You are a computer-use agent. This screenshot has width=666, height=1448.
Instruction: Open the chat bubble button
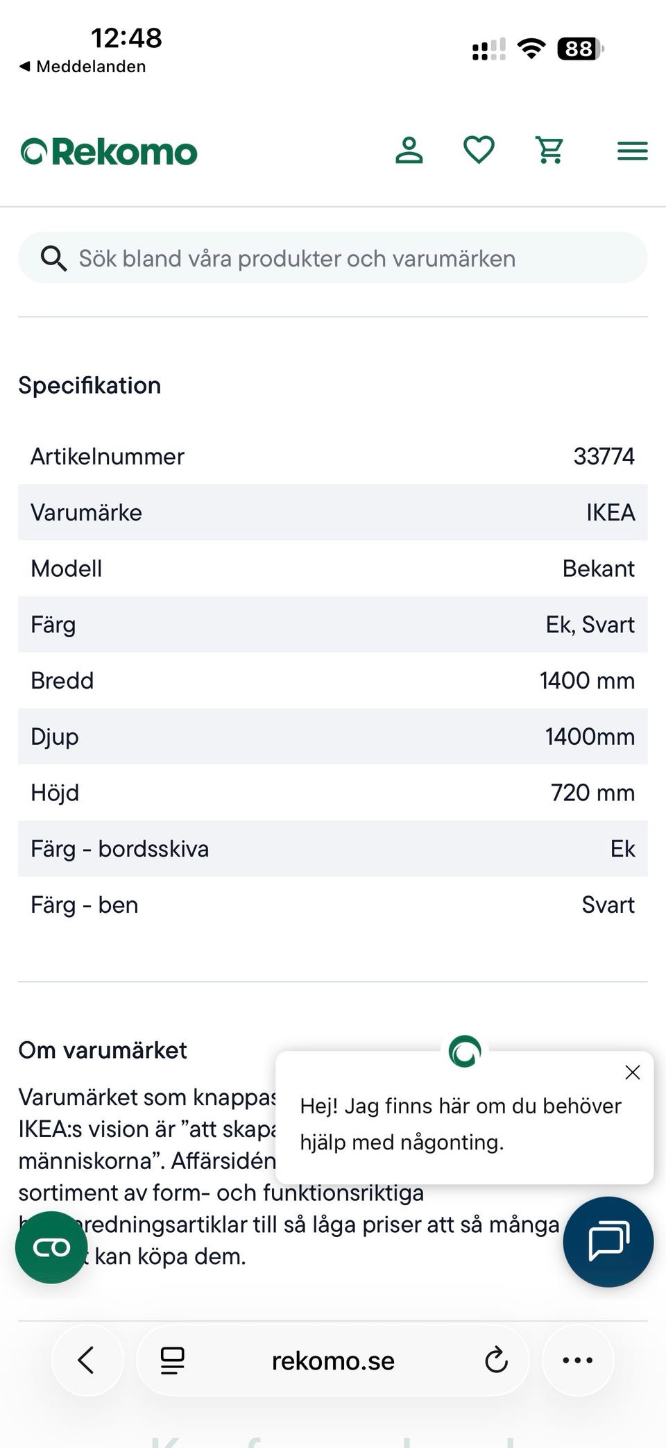(x=608, y=1242)
